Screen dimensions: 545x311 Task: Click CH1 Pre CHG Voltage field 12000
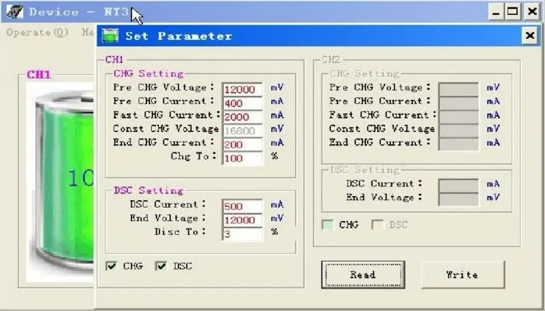243,89
